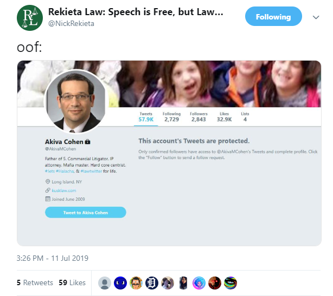
Task: Open the Rekieta Law display name
Action: coord(136,12)
